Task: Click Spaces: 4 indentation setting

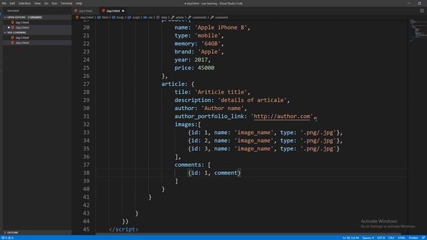Action: (x=368, y=238)
